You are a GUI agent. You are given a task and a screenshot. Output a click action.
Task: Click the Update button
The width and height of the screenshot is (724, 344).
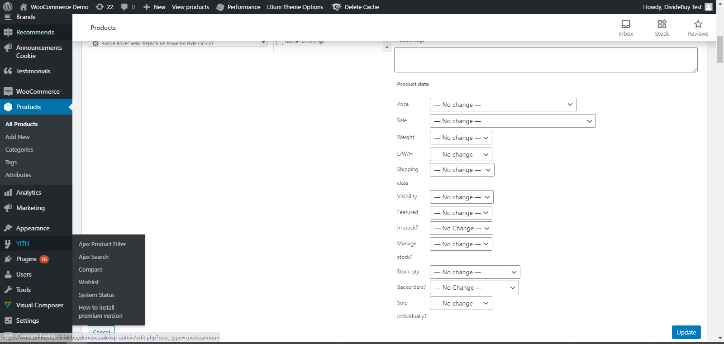[x=686, y=332]
